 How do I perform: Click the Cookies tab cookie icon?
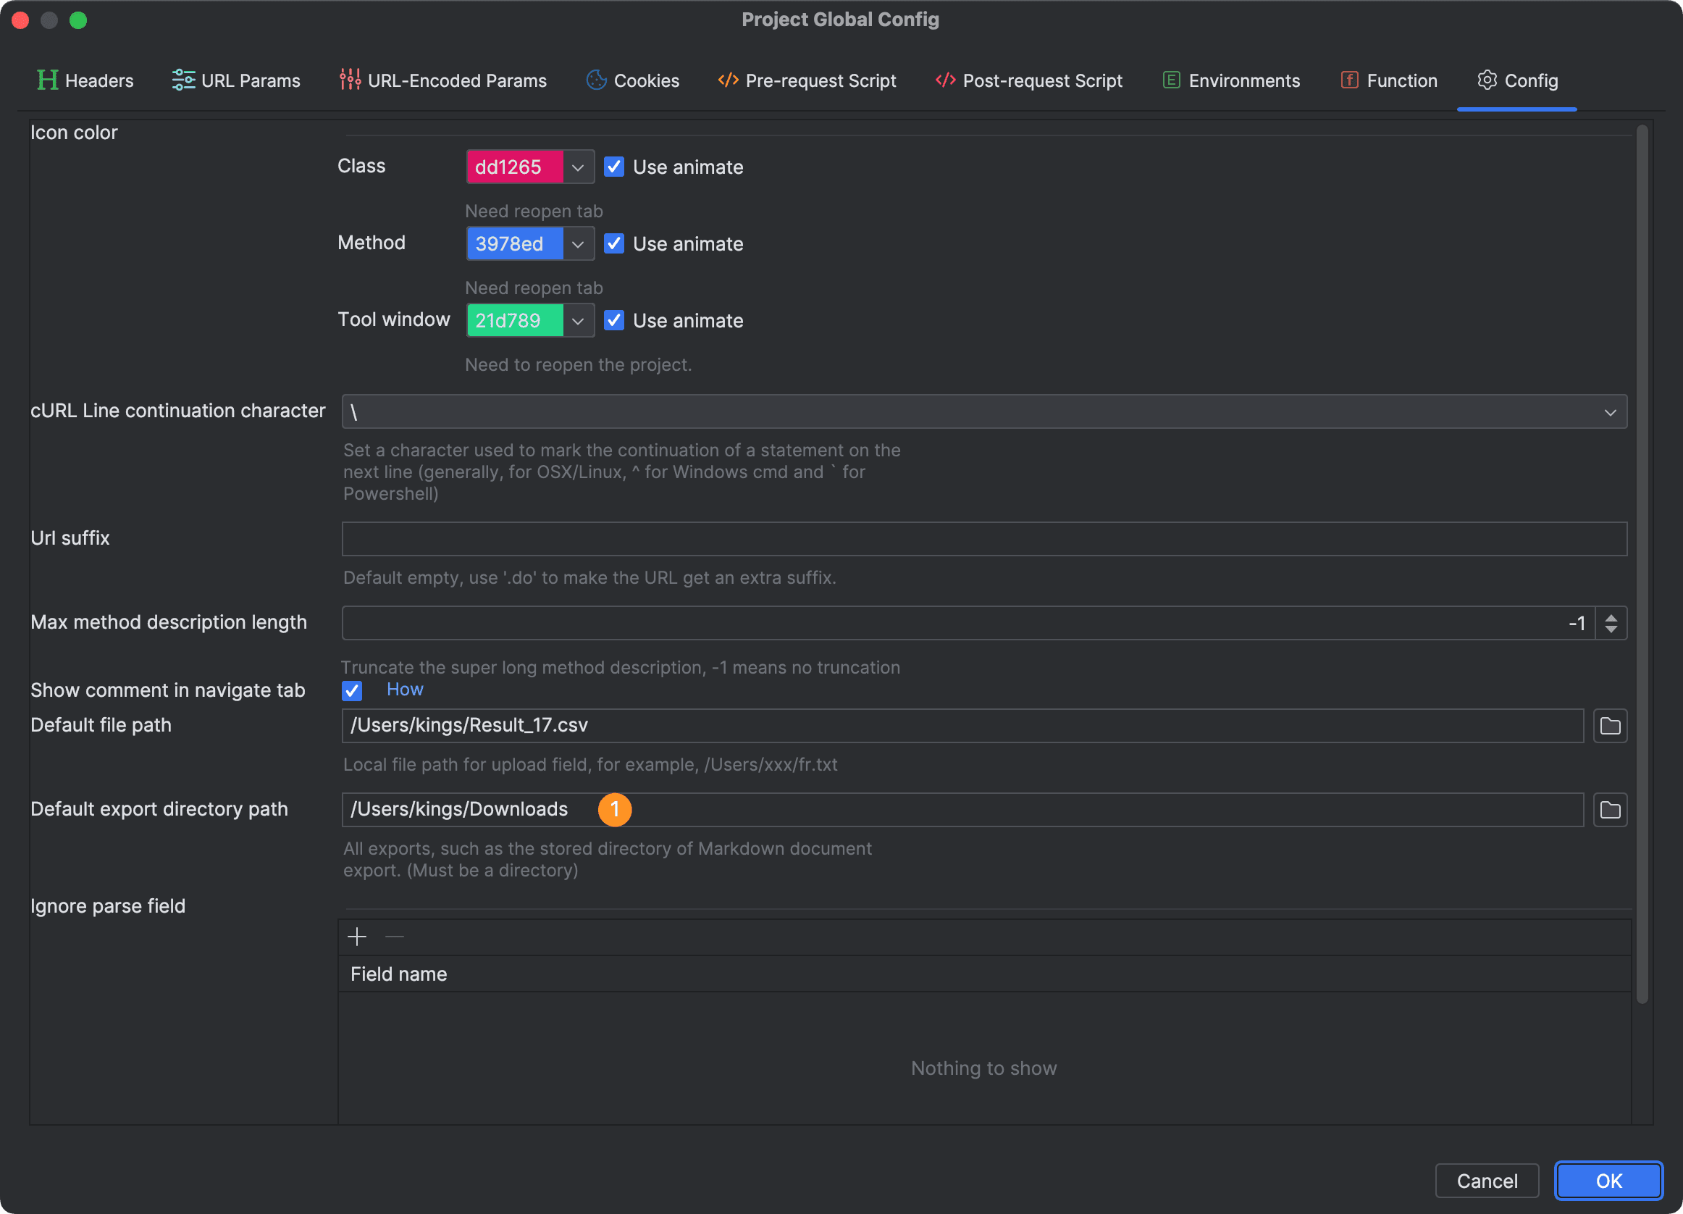tap(596, 80)
